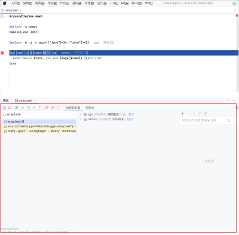Open layout settings icon in debugger

pos(237,108)
